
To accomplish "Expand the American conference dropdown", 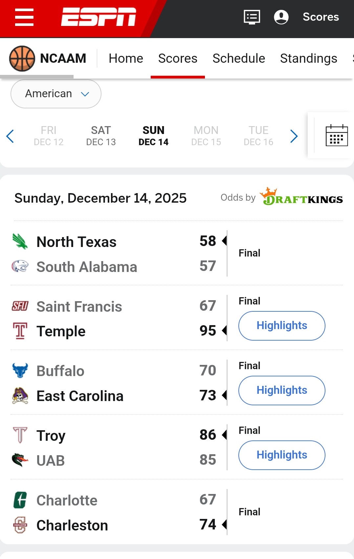I will tap(56, 94).
